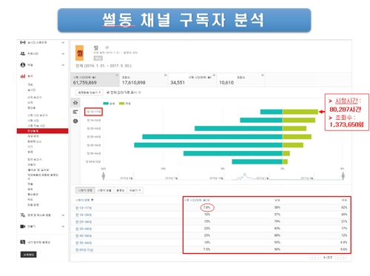Click the red analytics bar-chart icon in sidebar
The width and height of the screenshot is (370, 276).
[x=23, y=76]
